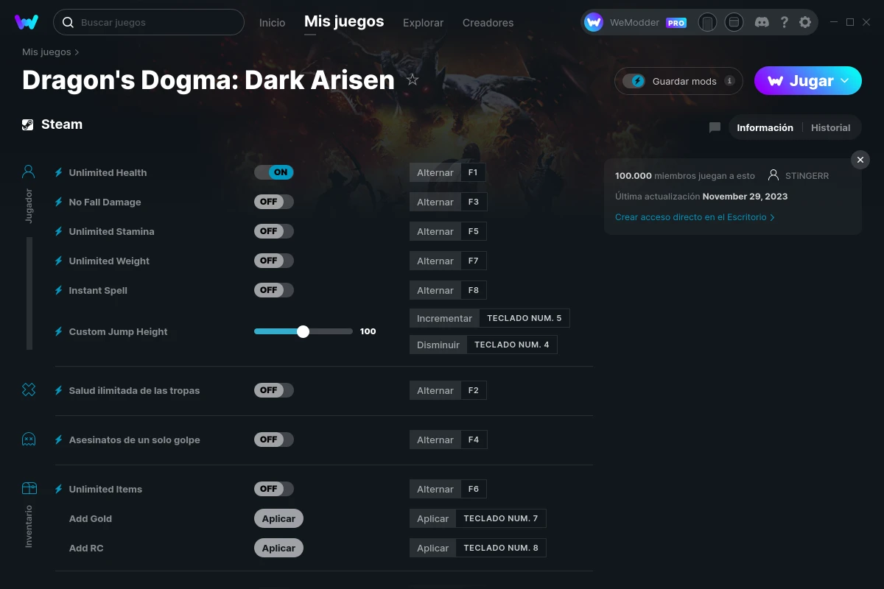The image size is (884, 589).
Task: Click the TECLADO NUM. 5 Incrementar hotkey
Action: [525, 318]
